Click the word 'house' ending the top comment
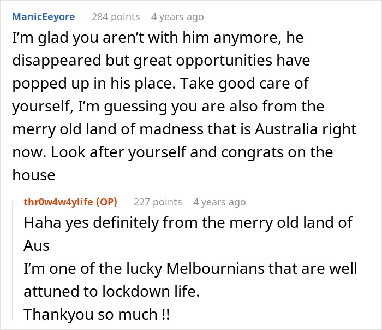Viewport: 382px width, 330px height. coord(33,175)
